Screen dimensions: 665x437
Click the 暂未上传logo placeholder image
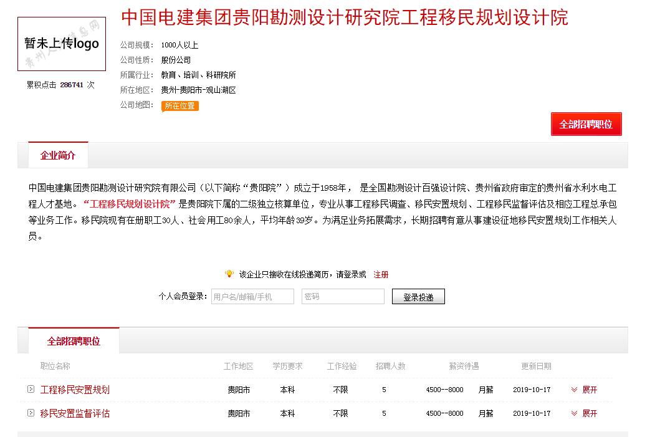pyautogui.click(x=61, y=44)
